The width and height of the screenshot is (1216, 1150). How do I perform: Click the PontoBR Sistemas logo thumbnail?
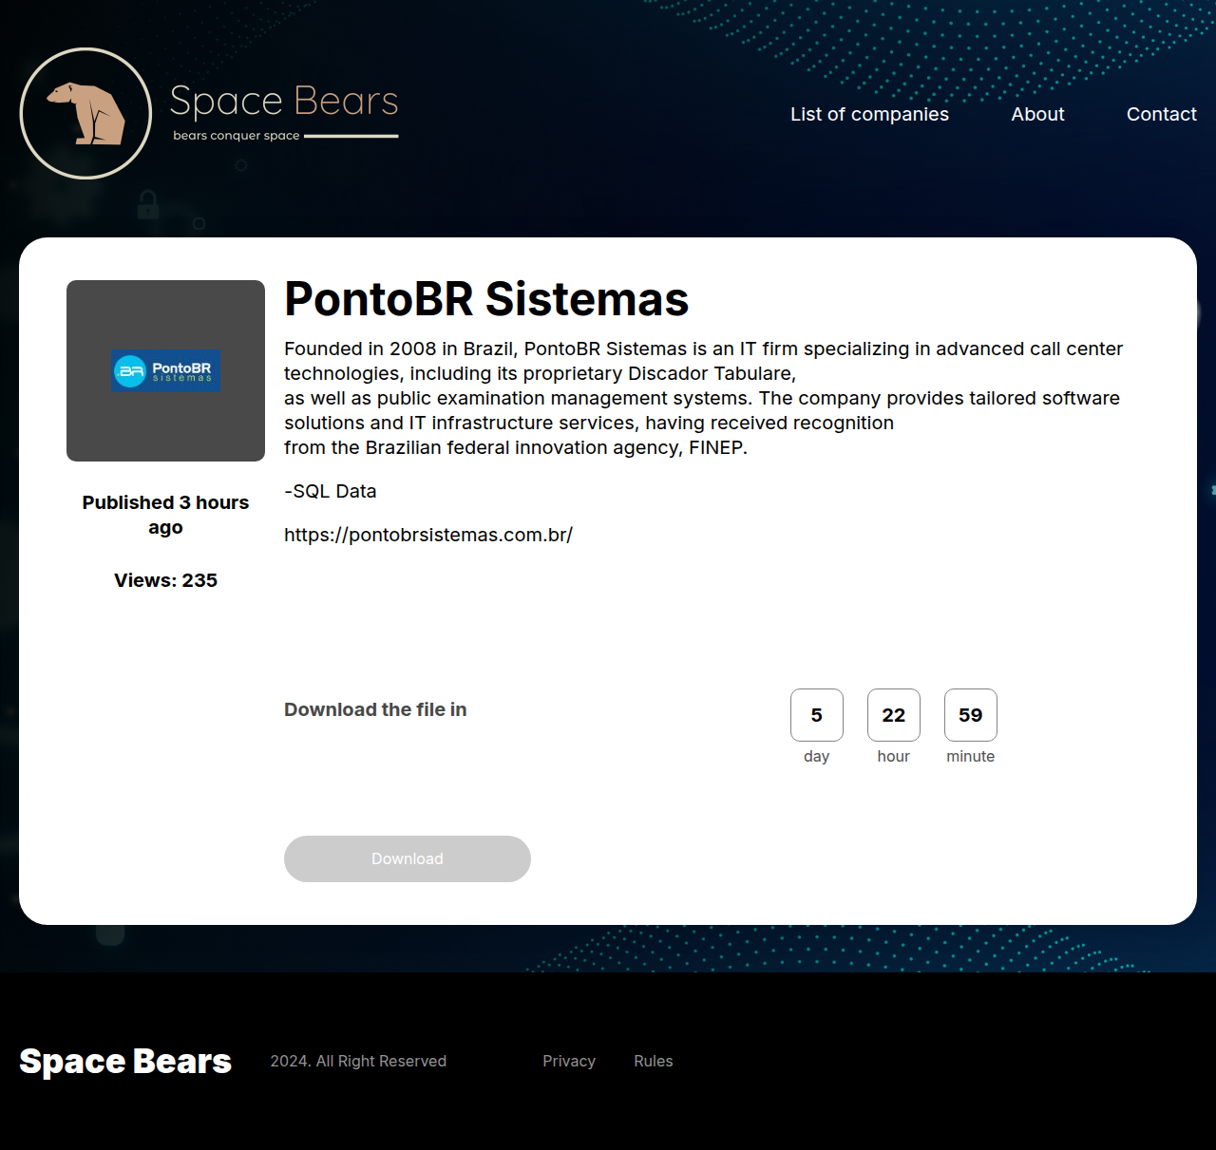[165, 370]
